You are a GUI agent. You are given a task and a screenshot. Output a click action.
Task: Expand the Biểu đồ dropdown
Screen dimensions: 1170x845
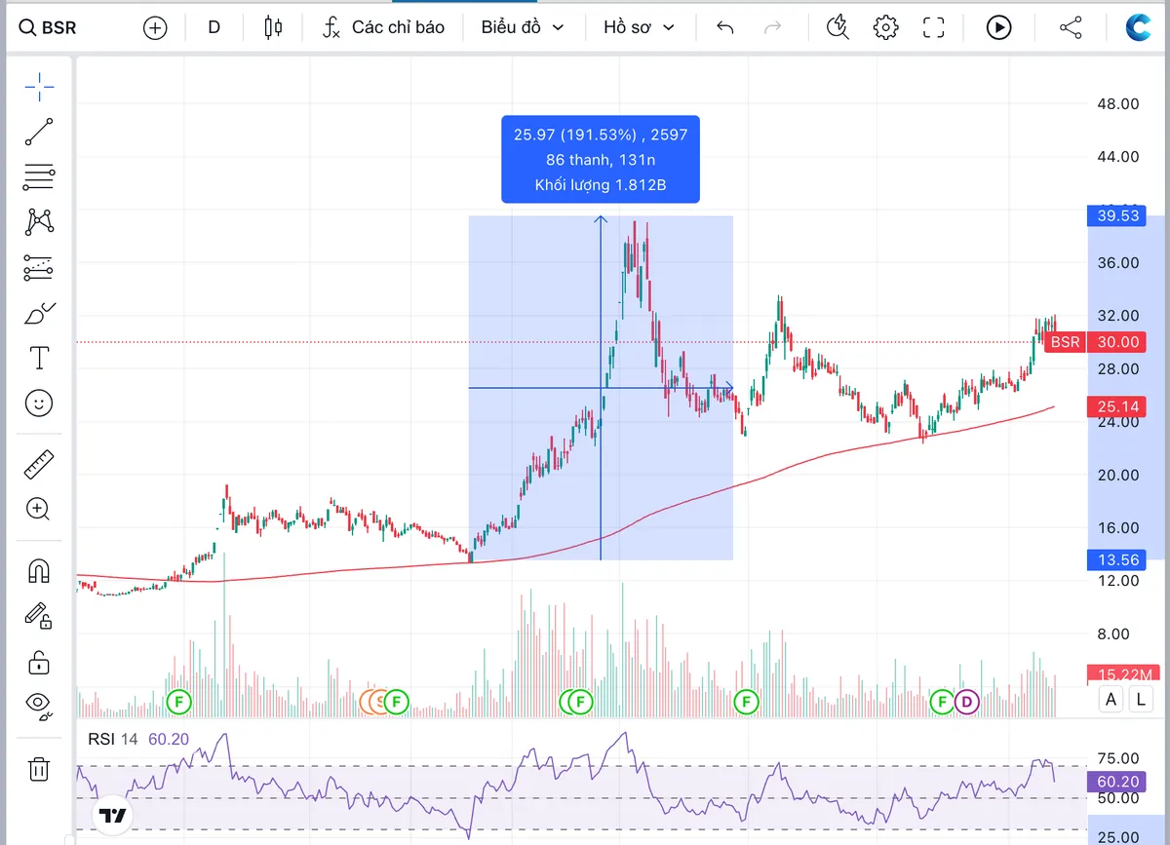(523, 27)
